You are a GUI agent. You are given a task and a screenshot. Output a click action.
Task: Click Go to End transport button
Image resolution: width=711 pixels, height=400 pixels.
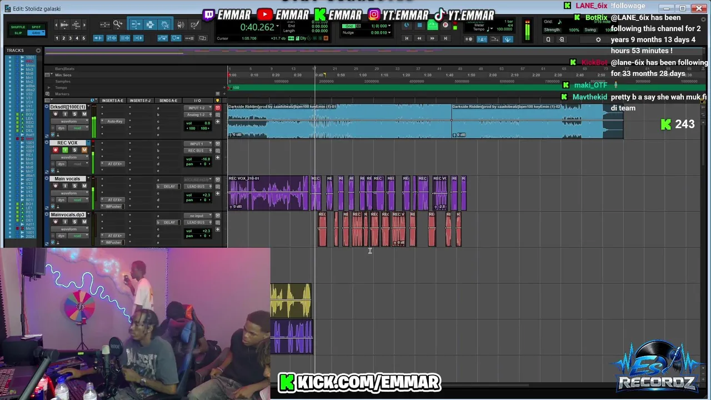pyautogui.click(x=445, y=38)
